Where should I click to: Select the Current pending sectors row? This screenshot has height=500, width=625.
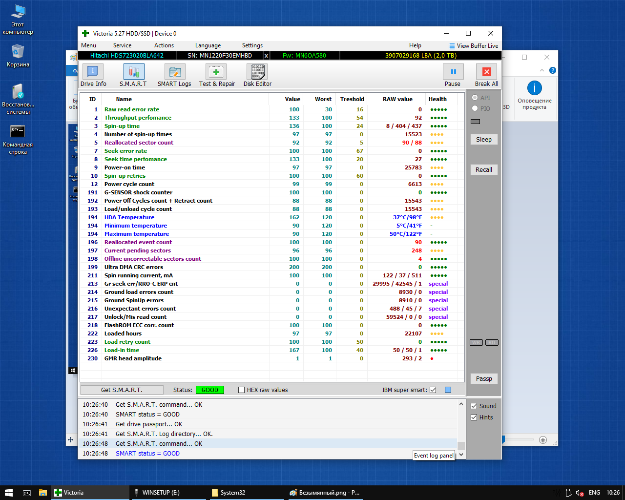coord(272,250)
